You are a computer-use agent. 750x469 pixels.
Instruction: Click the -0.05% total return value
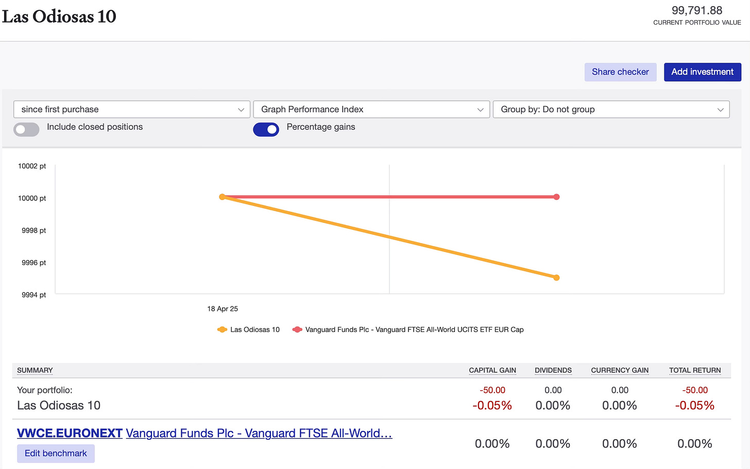pyautogui.click(x=695, y=406)
